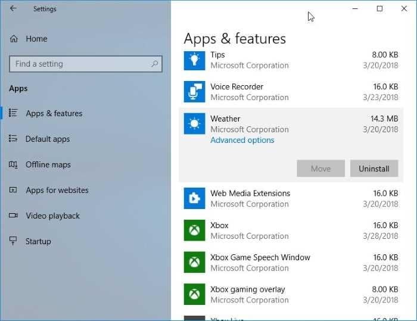This screenshot has height=321, width=417.
Task: Click the Home icon in sidebar
Action: [x=14, y=39]
